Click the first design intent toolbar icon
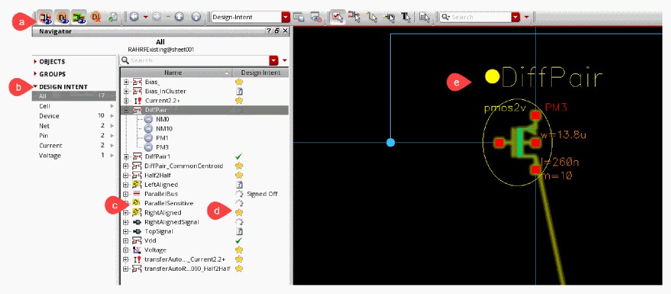Viewport: 671px width, 294px height. point(46,17)
